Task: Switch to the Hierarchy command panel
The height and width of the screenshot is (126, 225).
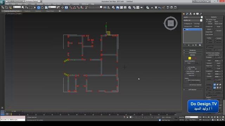Action: 191,14
